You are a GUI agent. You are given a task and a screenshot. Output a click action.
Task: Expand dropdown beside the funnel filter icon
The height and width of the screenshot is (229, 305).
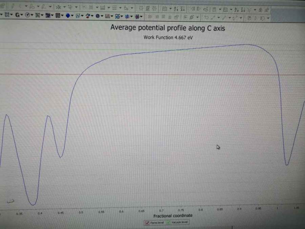point(255,10)
